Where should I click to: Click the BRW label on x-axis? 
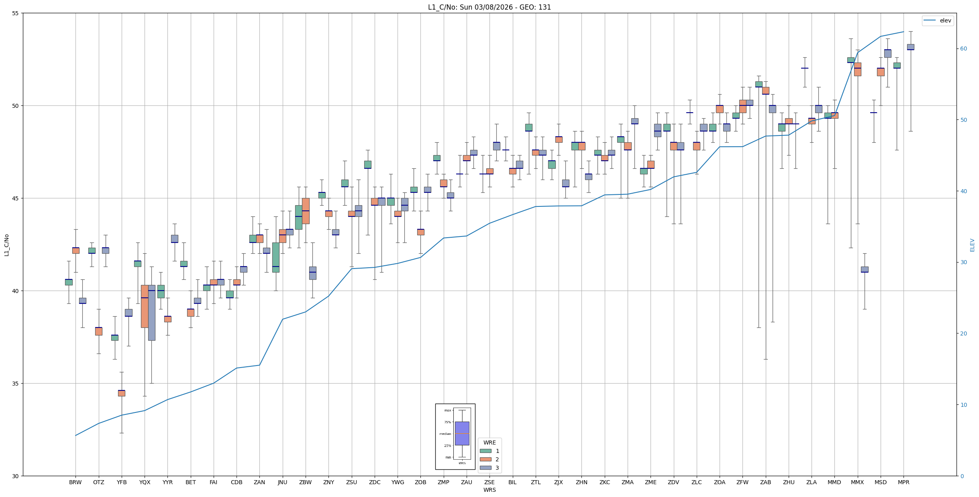pos(75,482)
